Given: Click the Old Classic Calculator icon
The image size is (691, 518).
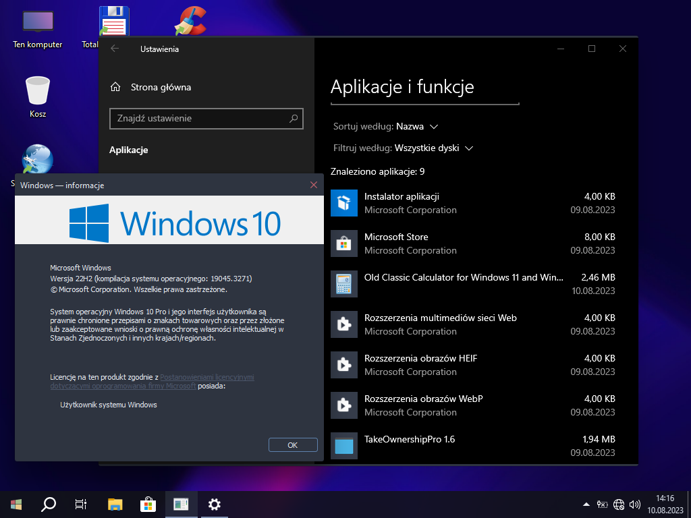Looking at the screenshot, I should pyautogui.click(x=343, y=284).
